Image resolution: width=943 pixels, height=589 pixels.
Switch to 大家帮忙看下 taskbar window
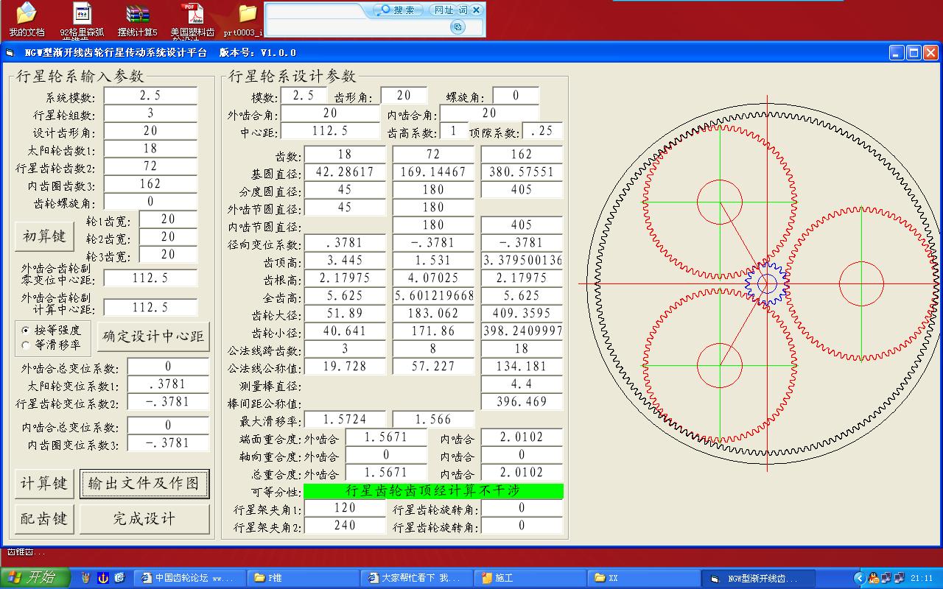(x=416, y=578)
